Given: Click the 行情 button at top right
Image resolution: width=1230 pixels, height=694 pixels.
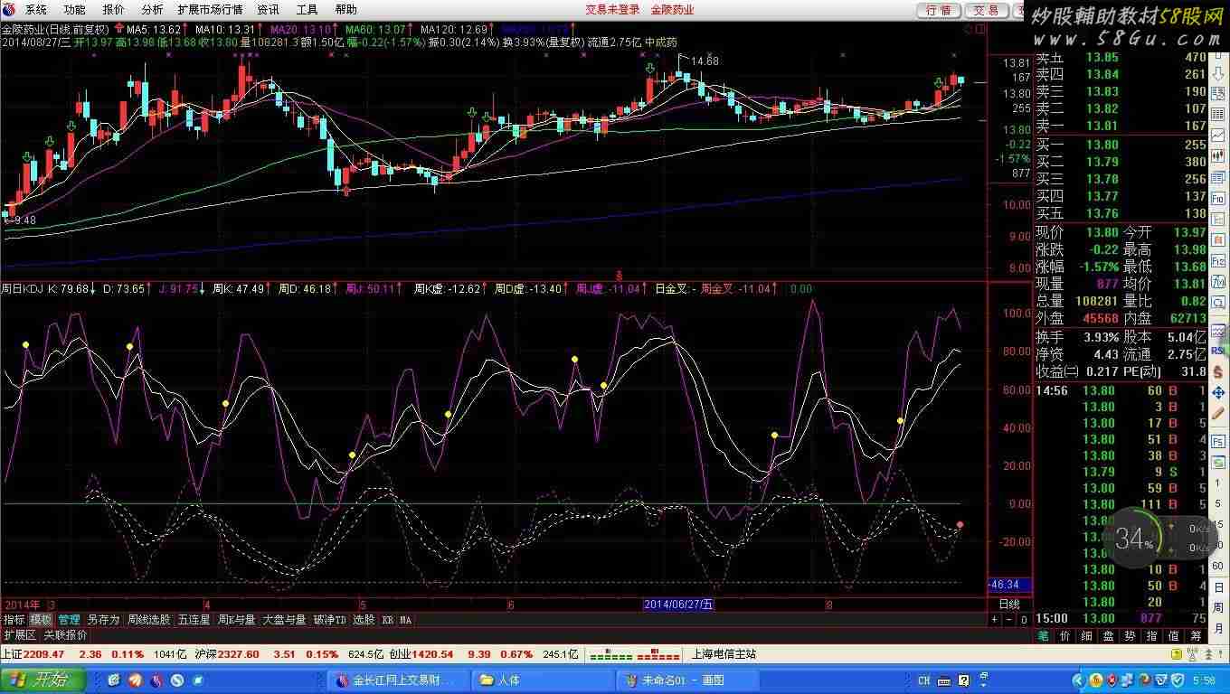Looking at the screenshot, I should 939,10.
